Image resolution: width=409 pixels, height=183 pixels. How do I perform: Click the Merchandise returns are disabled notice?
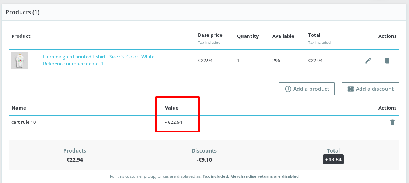(x=265, y=176)
